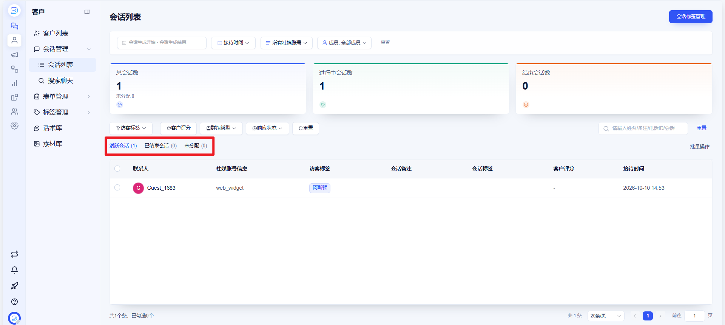The height and width of the screenshot is (325, 725).
Task: Open 话术库 in the sidebar
Action: (x=62, y=128)
